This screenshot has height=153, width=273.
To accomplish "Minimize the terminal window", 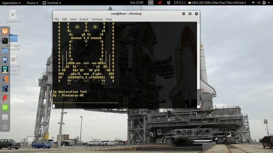I will point(183,14).
